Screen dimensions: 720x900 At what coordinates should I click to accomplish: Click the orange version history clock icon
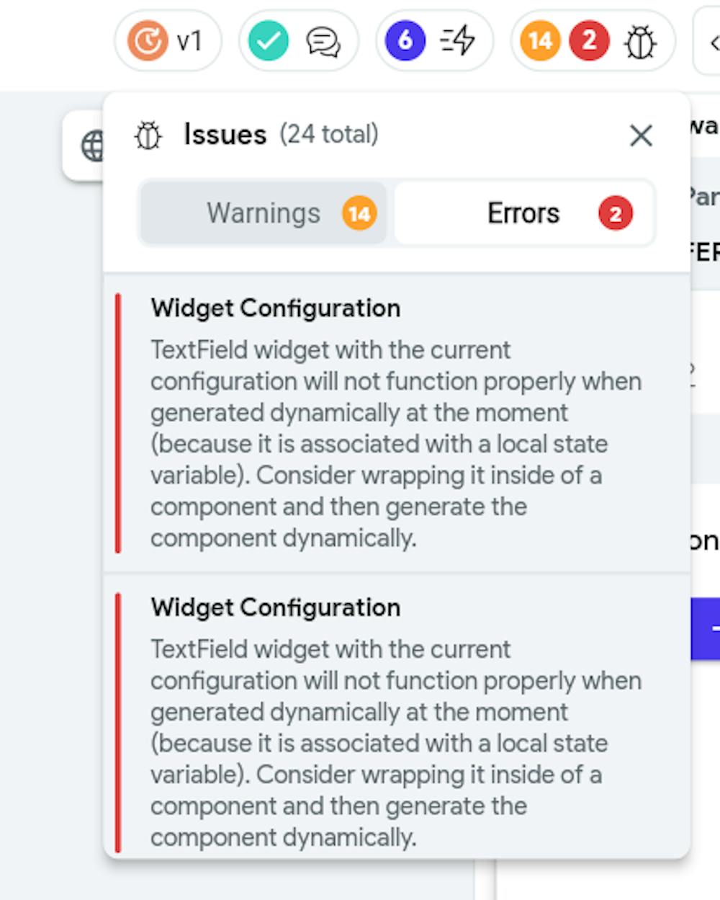tap(148, 41)
